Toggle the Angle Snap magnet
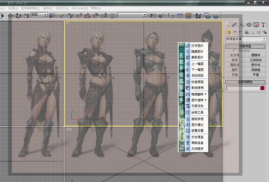The width and height of the screenshot is (269, 182). pos(87,16)
